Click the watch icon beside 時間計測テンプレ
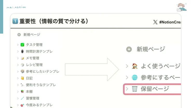This screenshot has width=192, height=108. (22, 51)
